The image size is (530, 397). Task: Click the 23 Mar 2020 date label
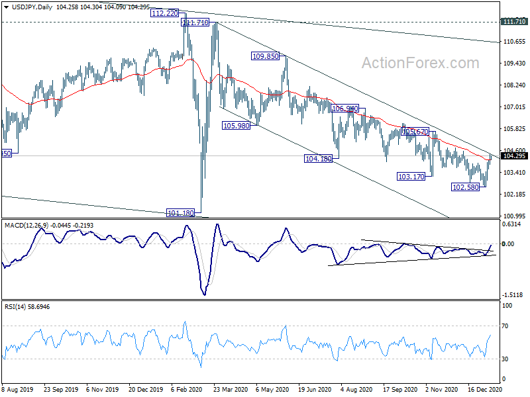[231, 390]
